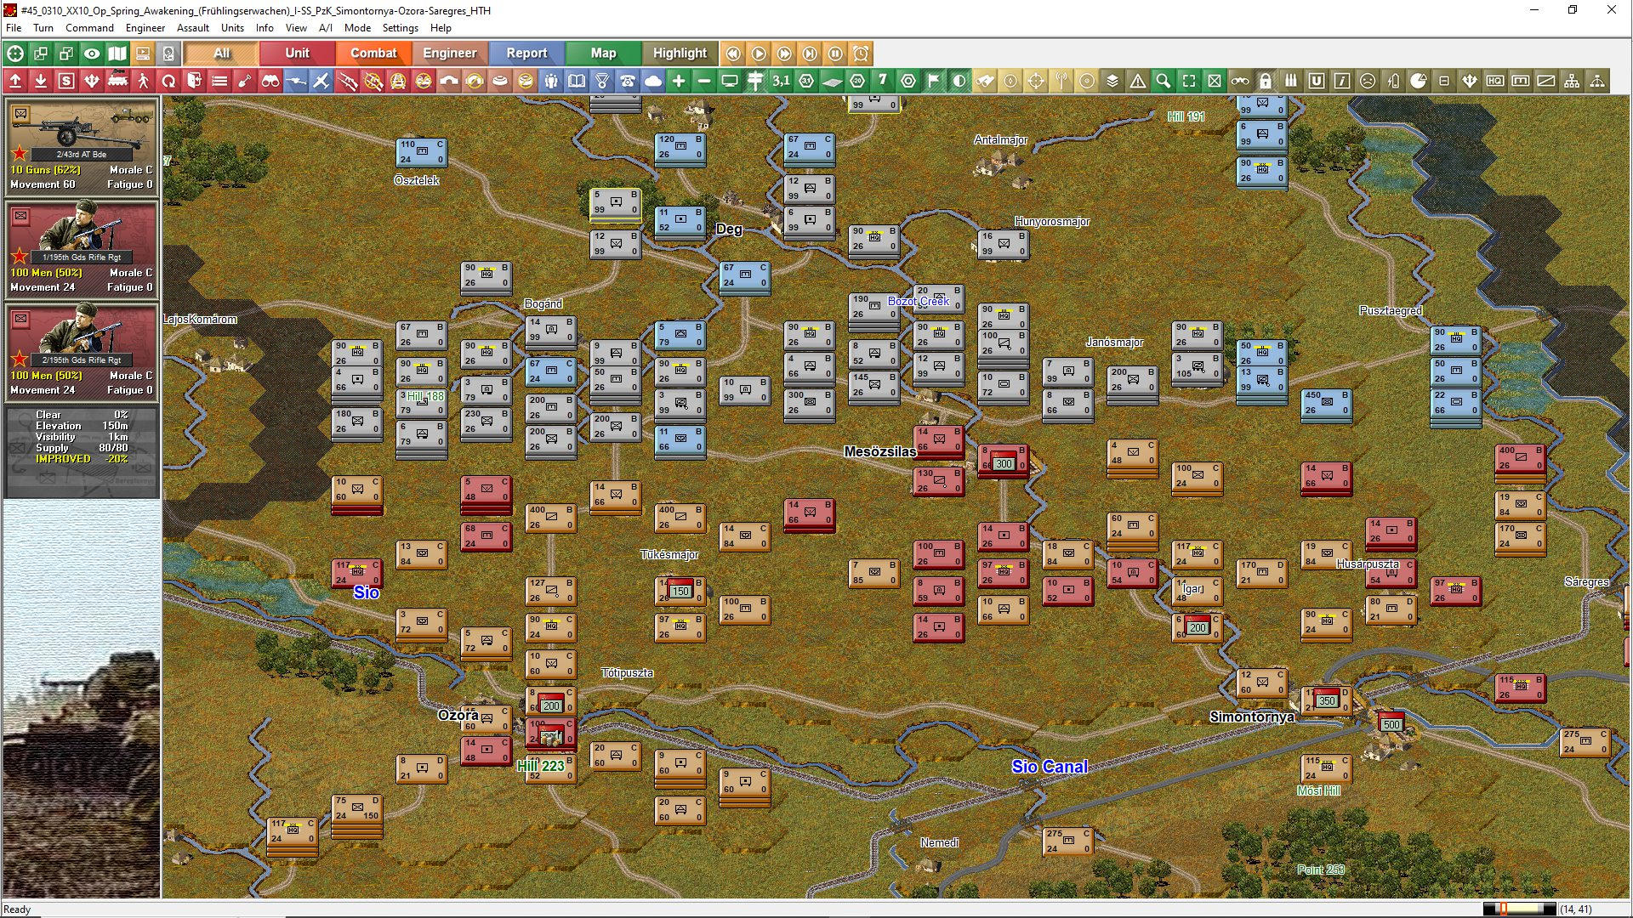Open the binoculars observation tool
1633x918 pixels.
271,81
